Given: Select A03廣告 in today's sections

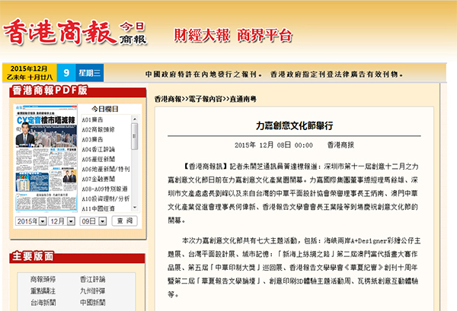Looking at the screenshot, I should coord(92,140).
